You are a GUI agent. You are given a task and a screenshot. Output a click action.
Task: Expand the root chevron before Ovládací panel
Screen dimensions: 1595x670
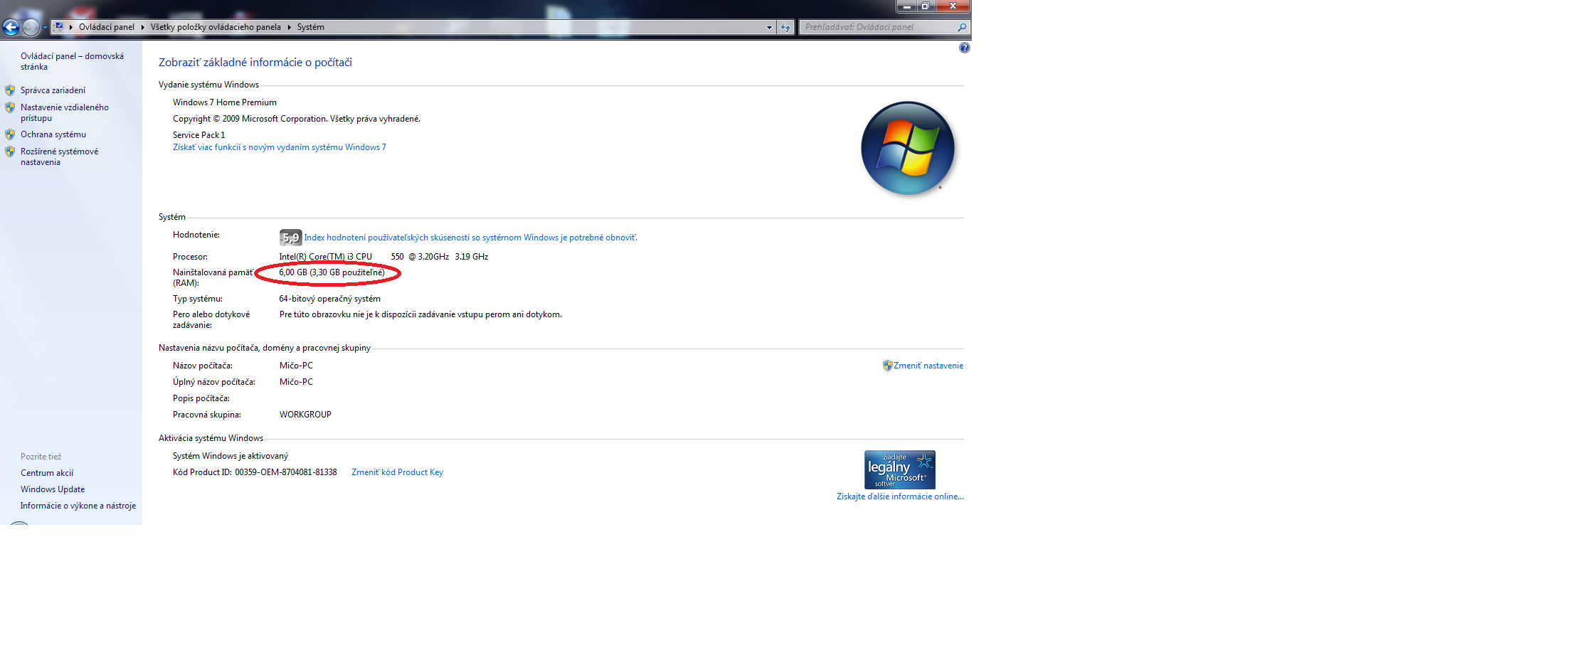click(71, 27)
